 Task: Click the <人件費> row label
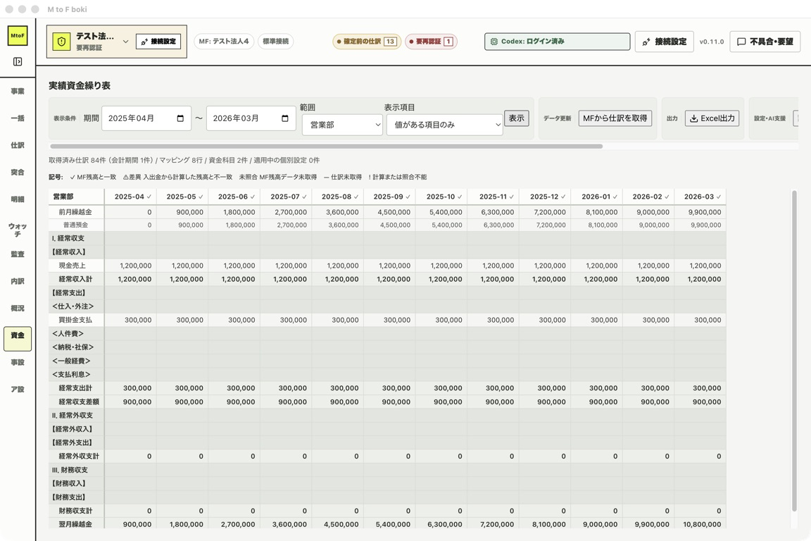tap(68, 333)
